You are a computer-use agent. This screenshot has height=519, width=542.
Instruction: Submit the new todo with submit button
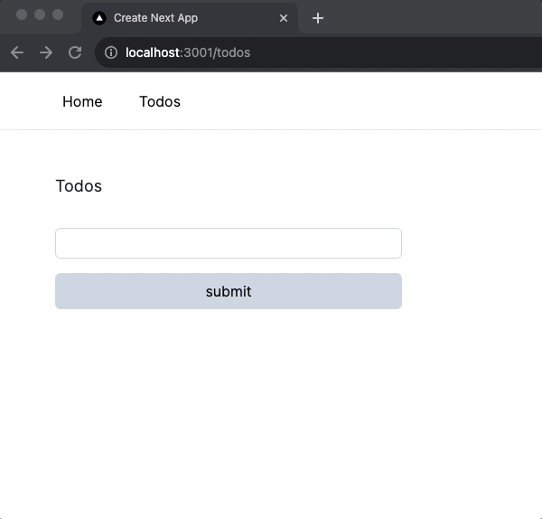[229, 291]
